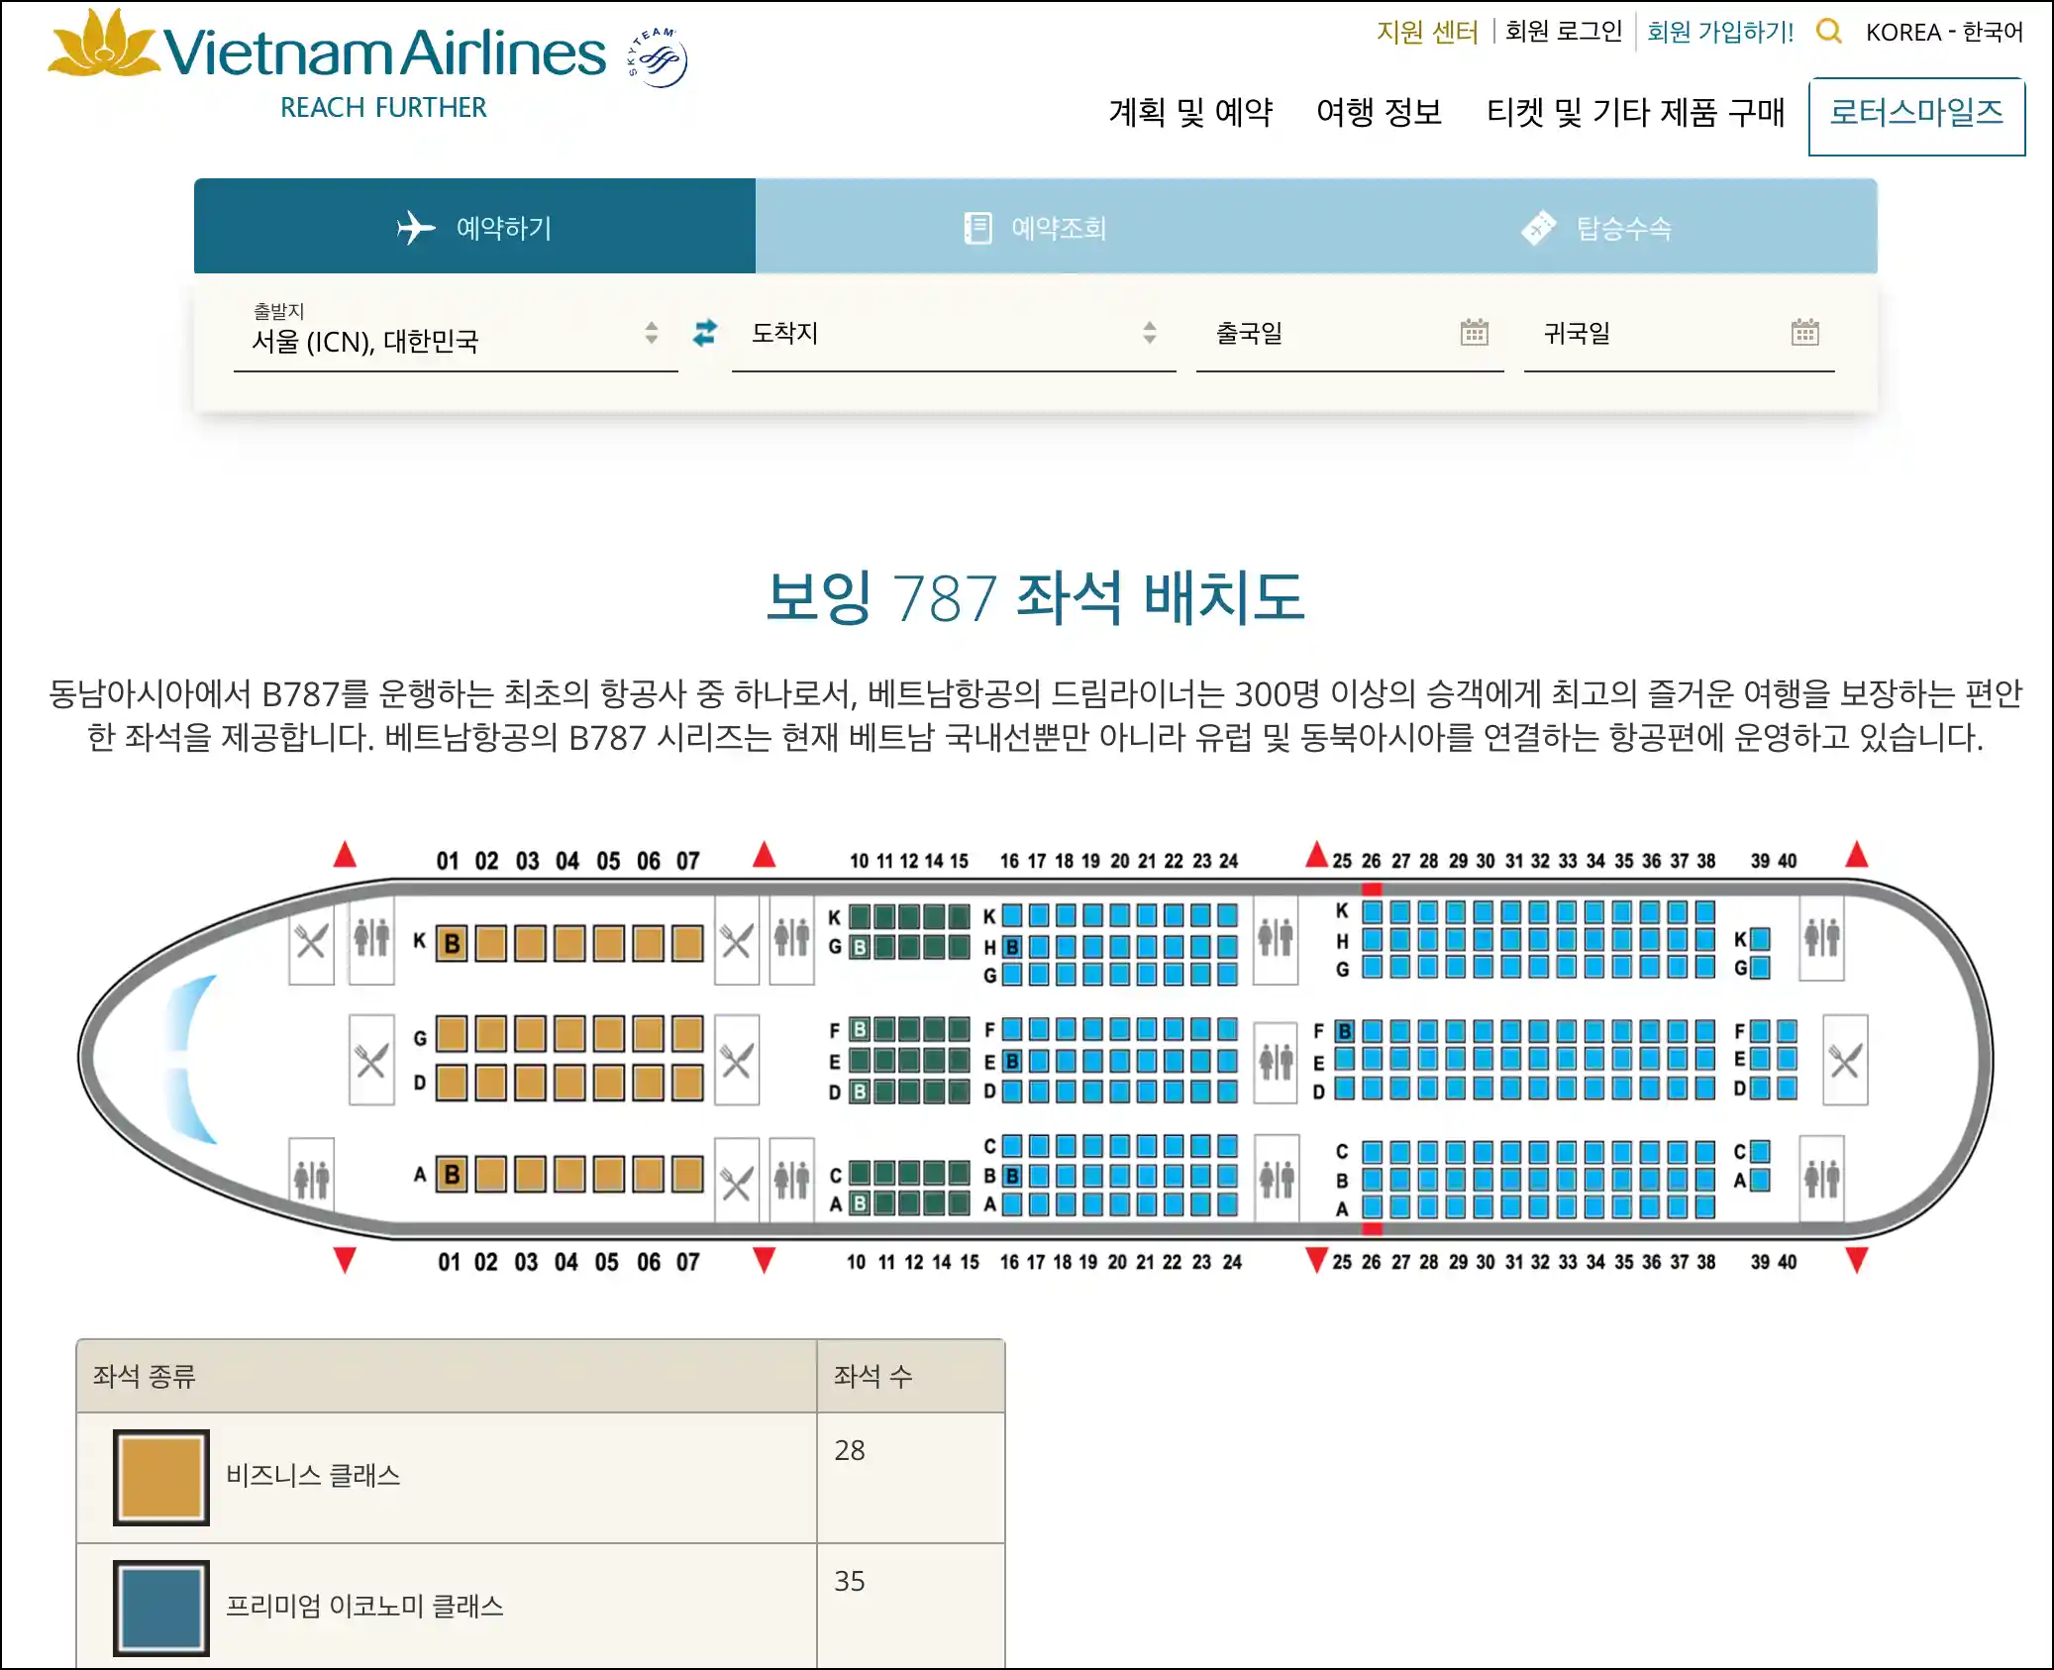Click the 보잉 787 좌석 배치도 heading
The image size is (2054, 1670).
pyautogui.click(x=1036, y=597)
